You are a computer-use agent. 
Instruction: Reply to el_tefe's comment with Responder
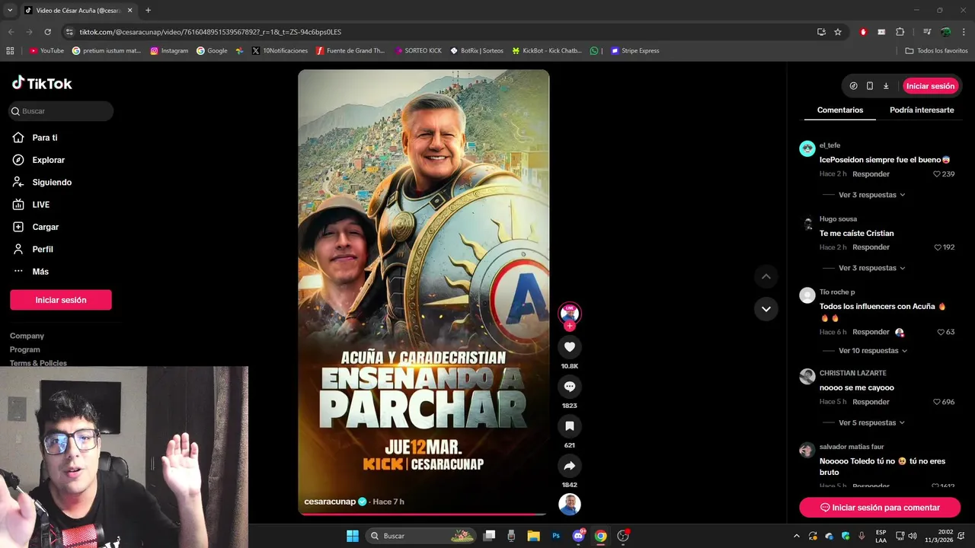[871, 174]
